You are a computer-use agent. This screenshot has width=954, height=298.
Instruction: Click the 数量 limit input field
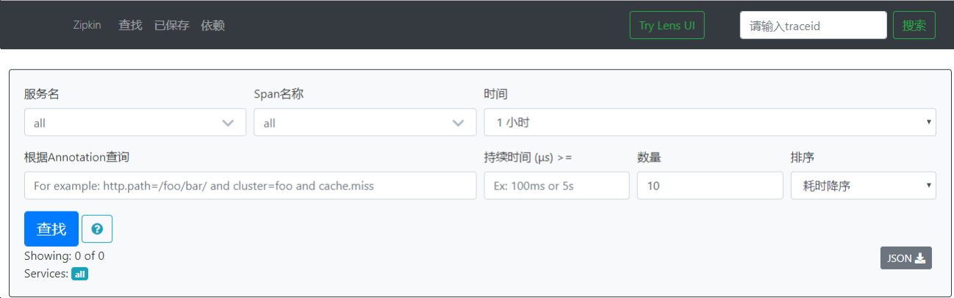pos(709,186)
